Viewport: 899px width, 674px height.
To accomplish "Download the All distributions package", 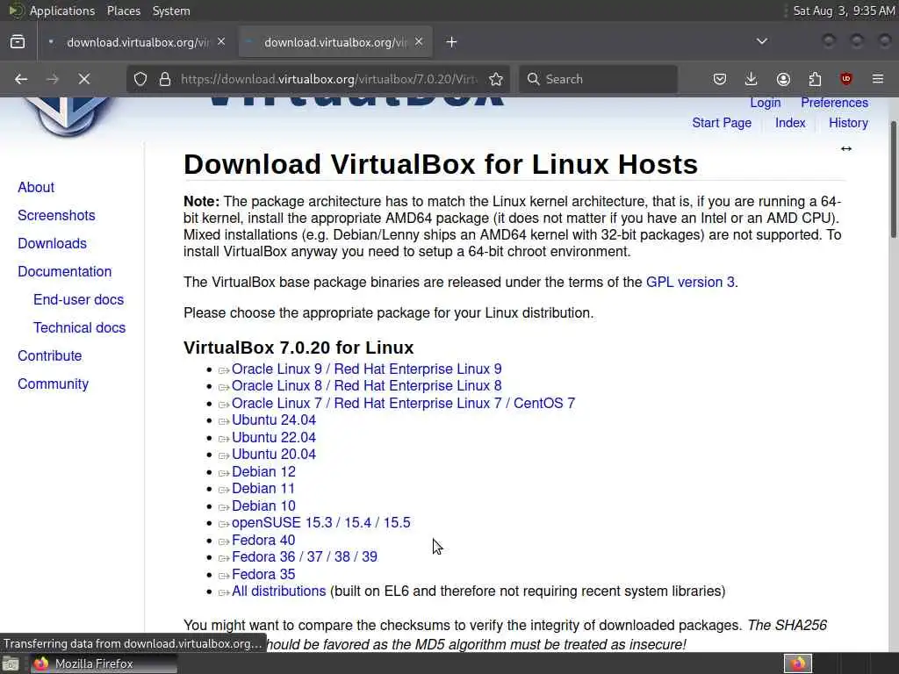I will pos(278,592).
